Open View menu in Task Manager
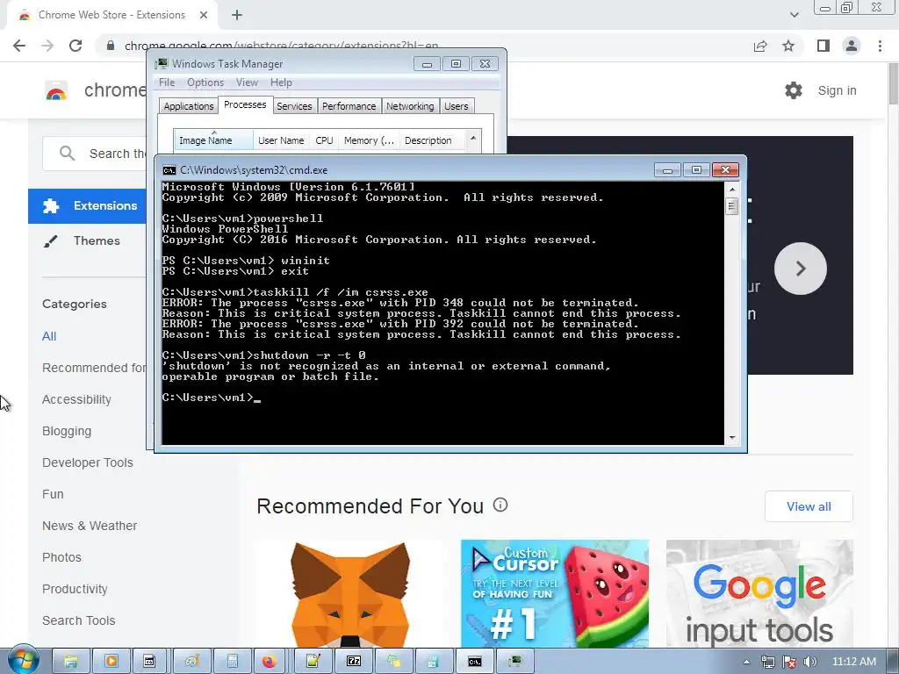Image resolution: width=899 pixels, height=674 pixels. (x=247, y=82)
